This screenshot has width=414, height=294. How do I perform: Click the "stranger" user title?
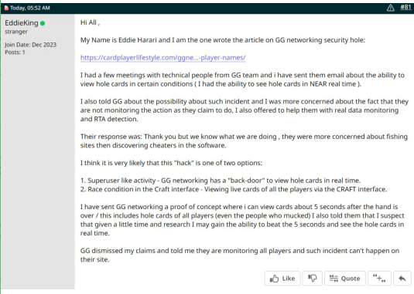coord(16,32)
